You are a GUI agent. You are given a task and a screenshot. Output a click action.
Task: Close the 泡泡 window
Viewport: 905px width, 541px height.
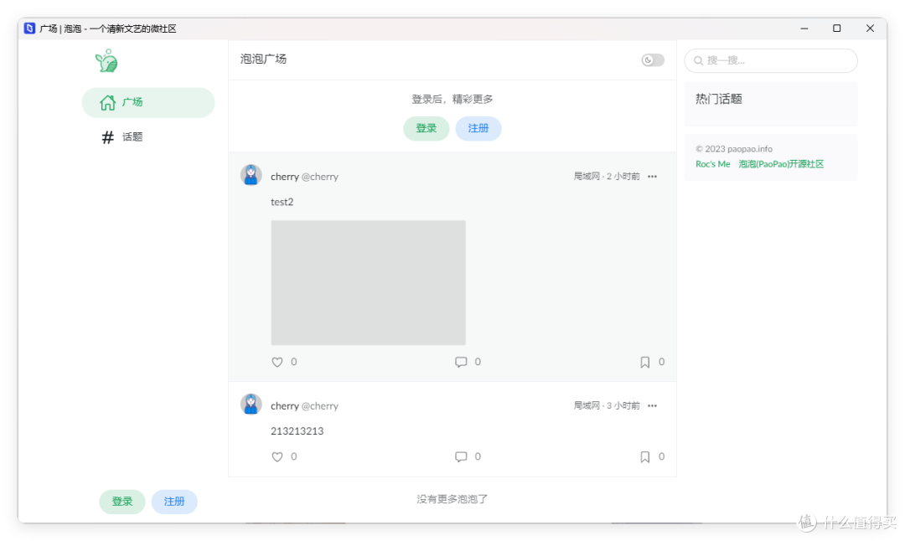coord(870,28)
